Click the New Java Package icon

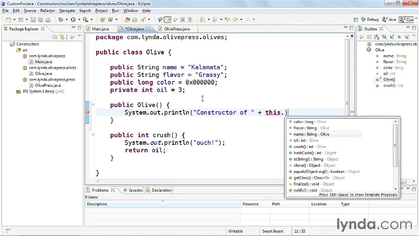102,20
